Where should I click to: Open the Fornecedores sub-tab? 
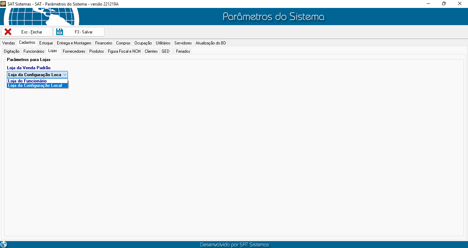coord(74,51)
